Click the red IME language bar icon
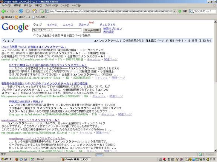The image size is (217, 162). click(x=165, y=159)
